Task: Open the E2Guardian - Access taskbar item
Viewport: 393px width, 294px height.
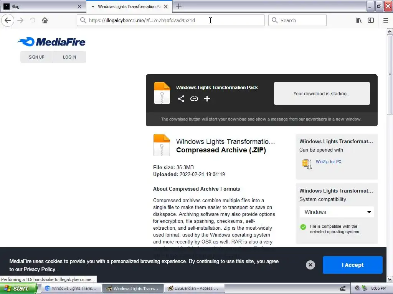Action: pyautogui.click(x=194, y=288)
